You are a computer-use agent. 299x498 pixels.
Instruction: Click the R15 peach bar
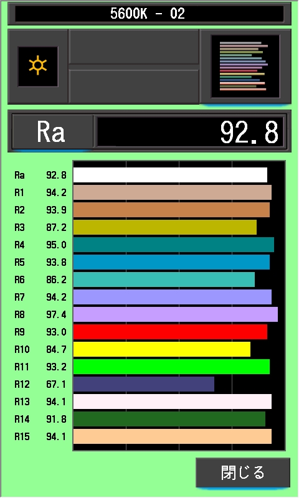[173, 436]
